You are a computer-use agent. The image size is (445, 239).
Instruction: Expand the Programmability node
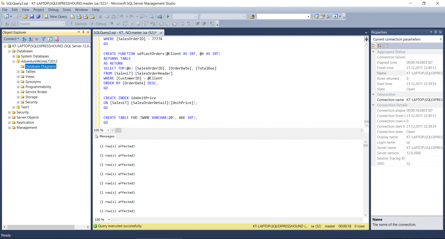point(18,87)
